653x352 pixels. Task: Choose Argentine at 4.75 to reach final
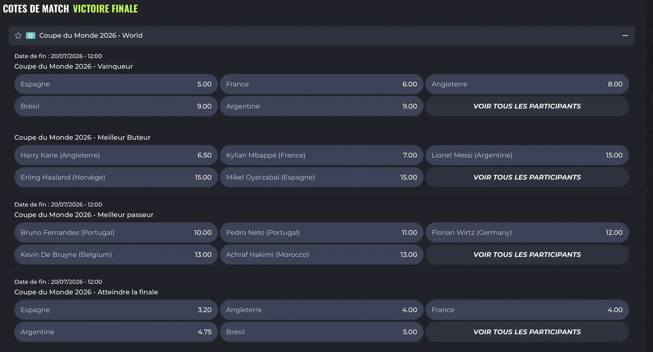(116, 332)
